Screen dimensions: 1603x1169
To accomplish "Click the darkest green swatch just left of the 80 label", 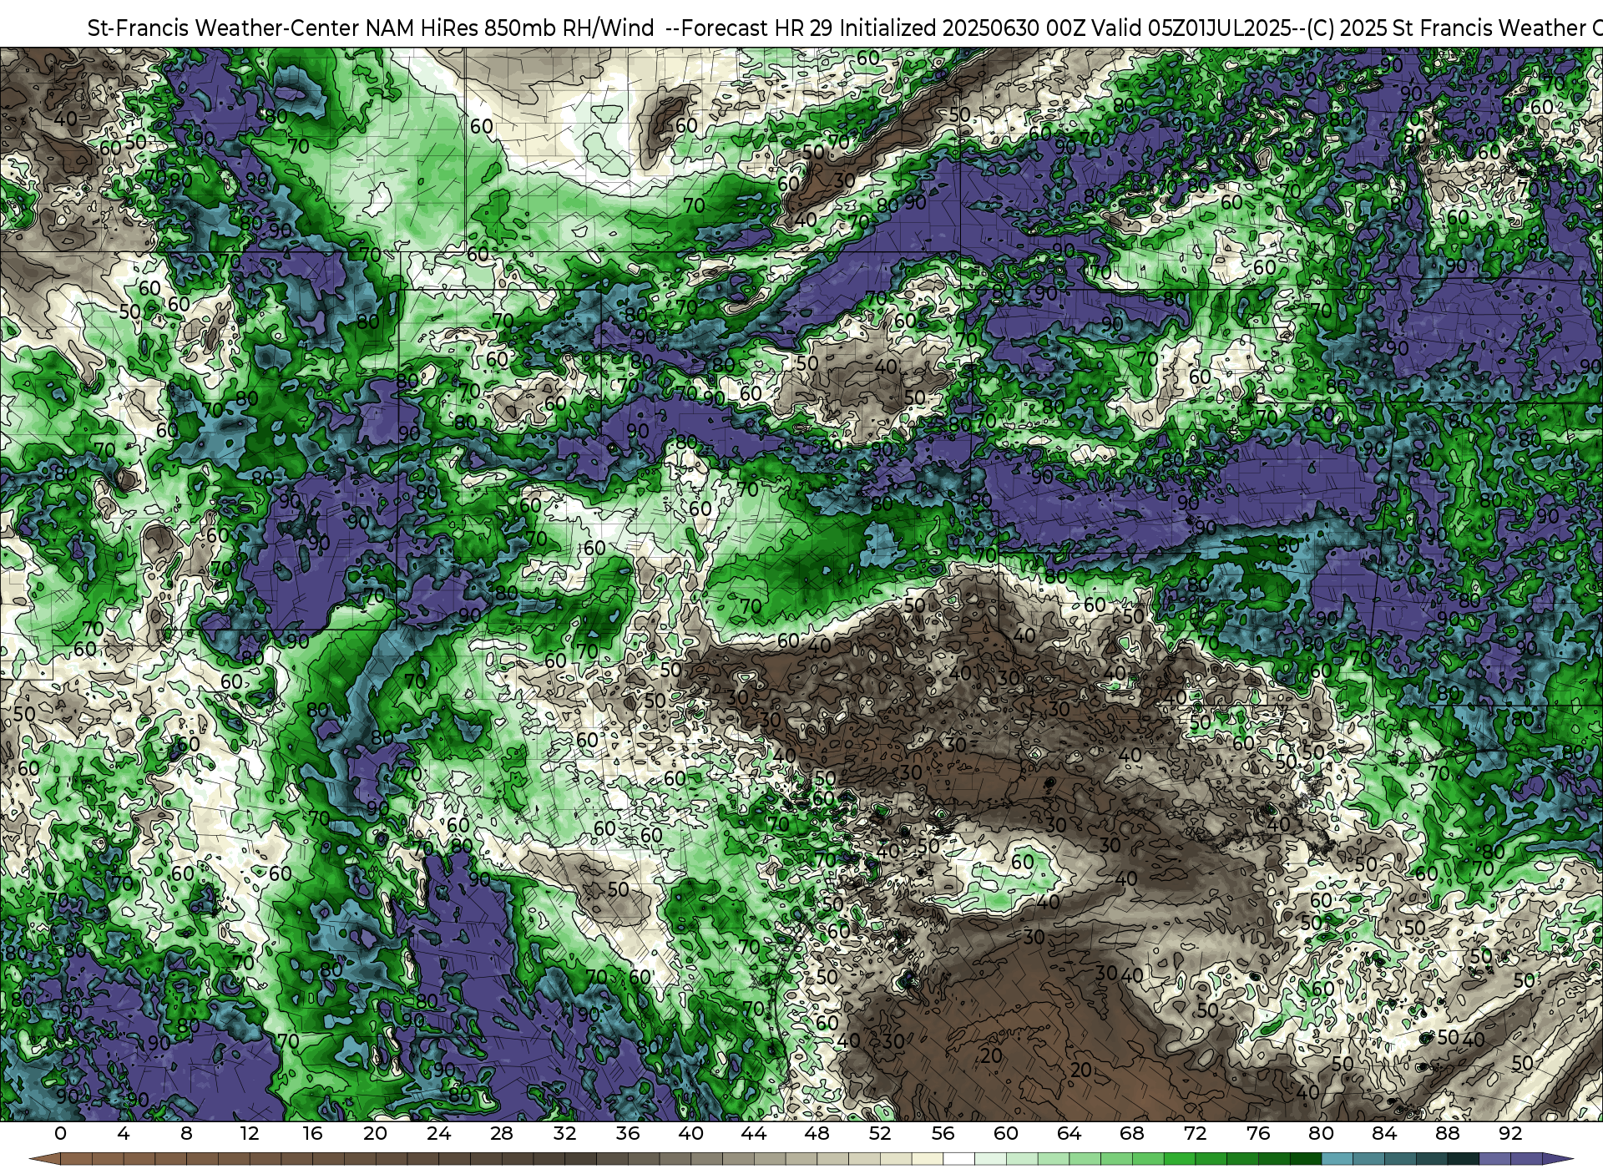I will [1306, 1159].
